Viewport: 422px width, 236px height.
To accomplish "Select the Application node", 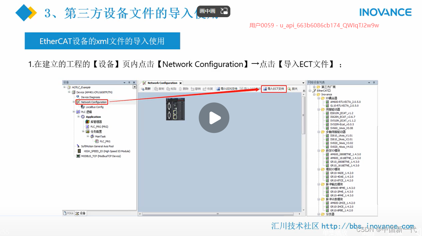I will click(x=91, y=117).
